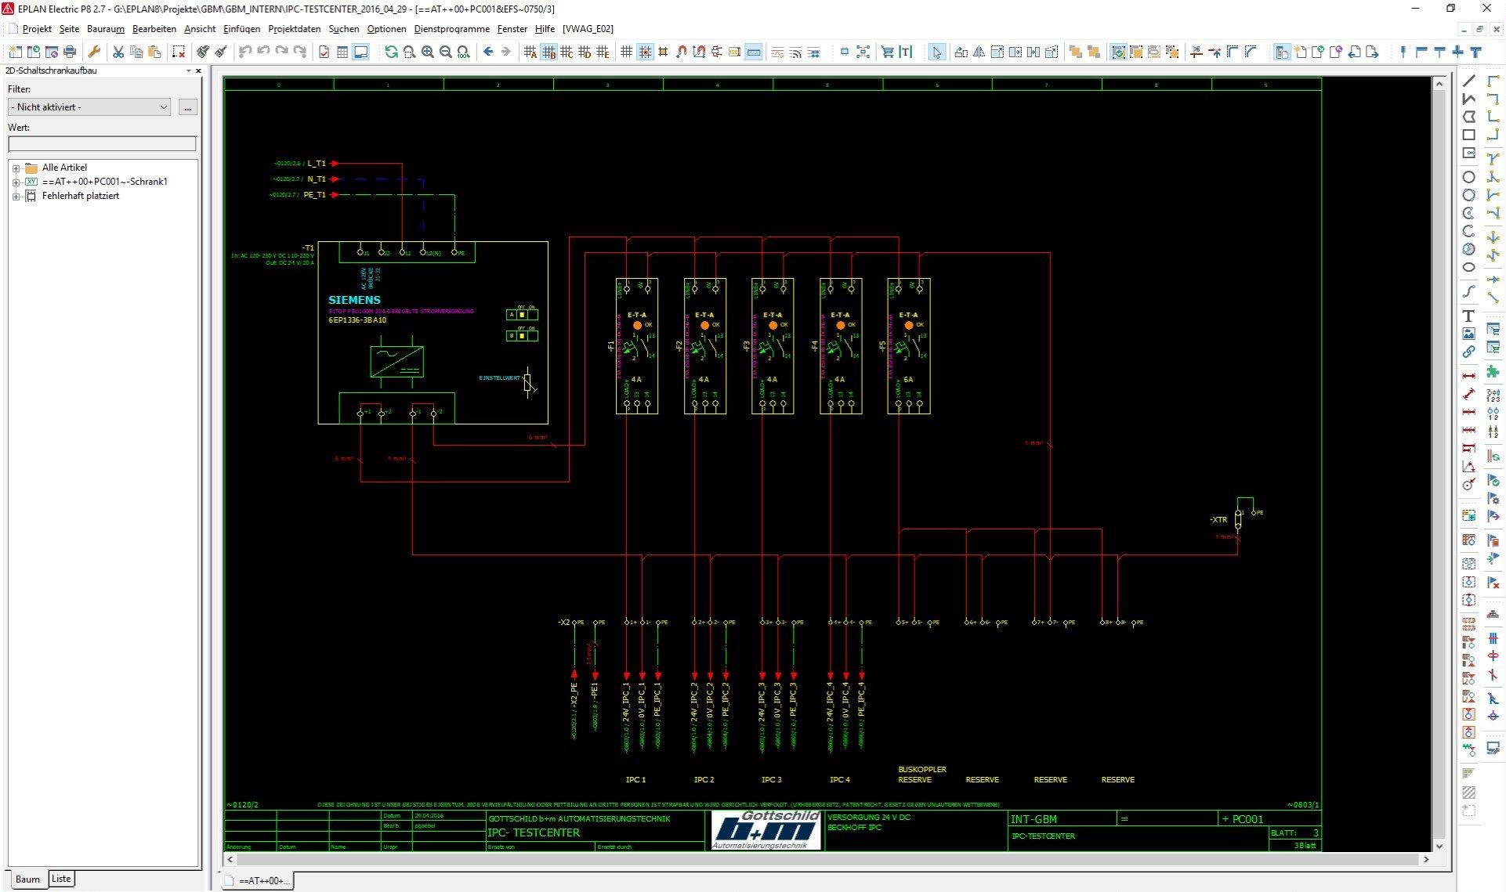The image size is (1506, 892).
Task: Open the Hilfe menu
Action: 545,29
